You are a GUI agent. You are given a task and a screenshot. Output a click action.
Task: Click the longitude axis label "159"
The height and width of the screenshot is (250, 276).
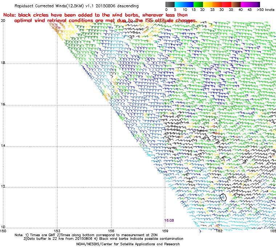tap(165, 231)
